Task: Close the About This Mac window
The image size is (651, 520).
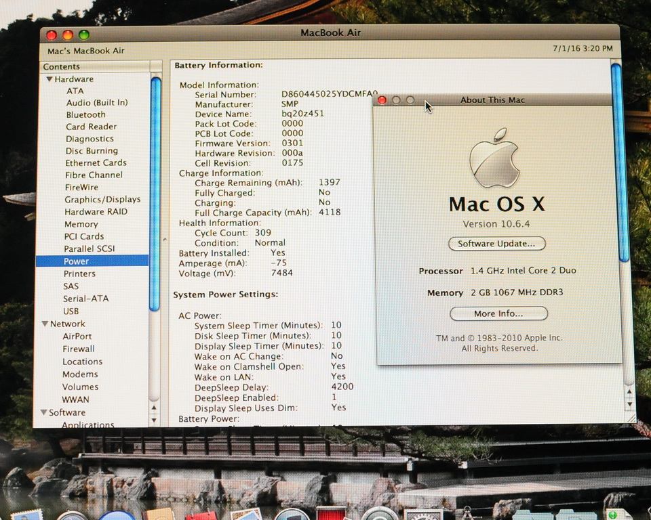Action: [382, 100]
